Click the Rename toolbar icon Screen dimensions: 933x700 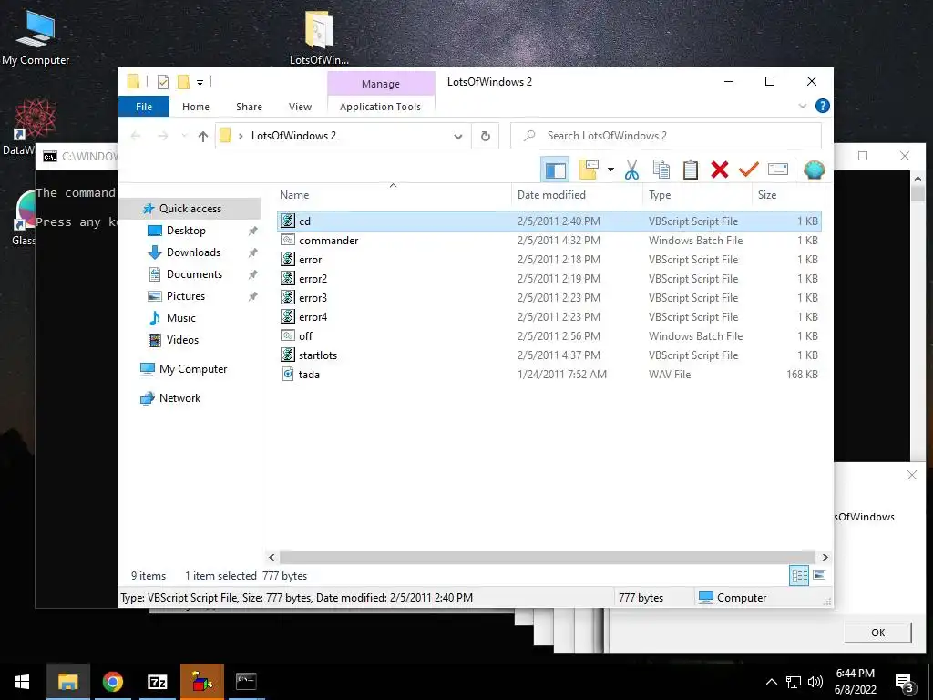[778, 170]
